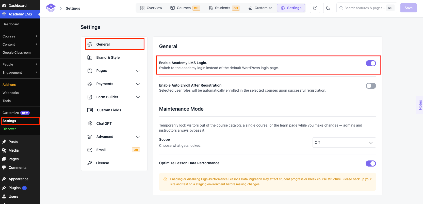Click the Brand & Style icon
The height and width of the screenshot is (204, 423).
coord(90,57)
